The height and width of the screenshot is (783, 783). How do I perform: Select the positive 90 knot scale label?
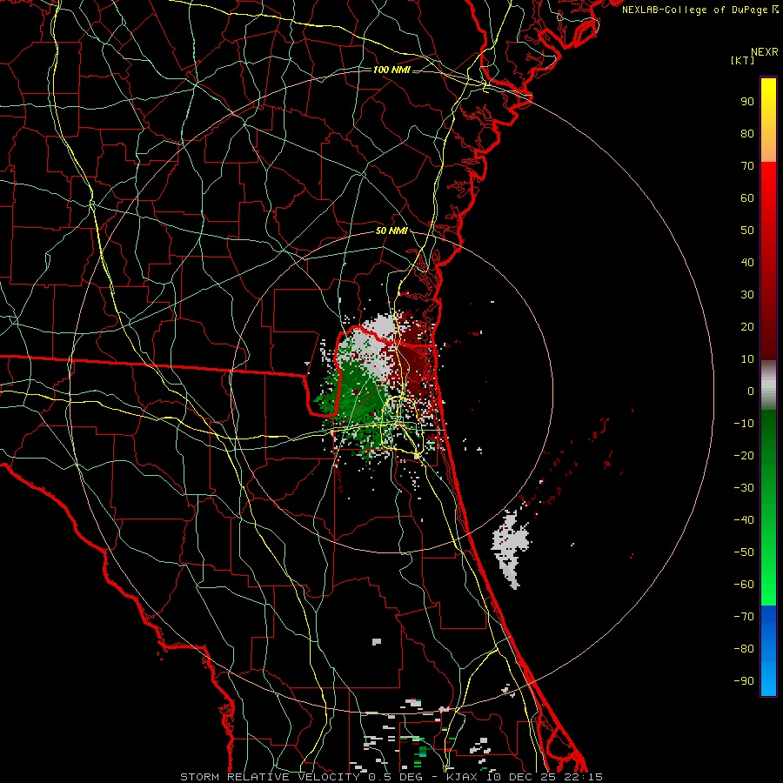pos(747,102)
